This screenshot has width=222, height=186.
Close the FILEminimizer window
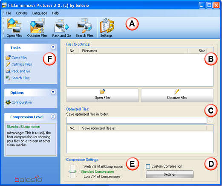point(216,6)
